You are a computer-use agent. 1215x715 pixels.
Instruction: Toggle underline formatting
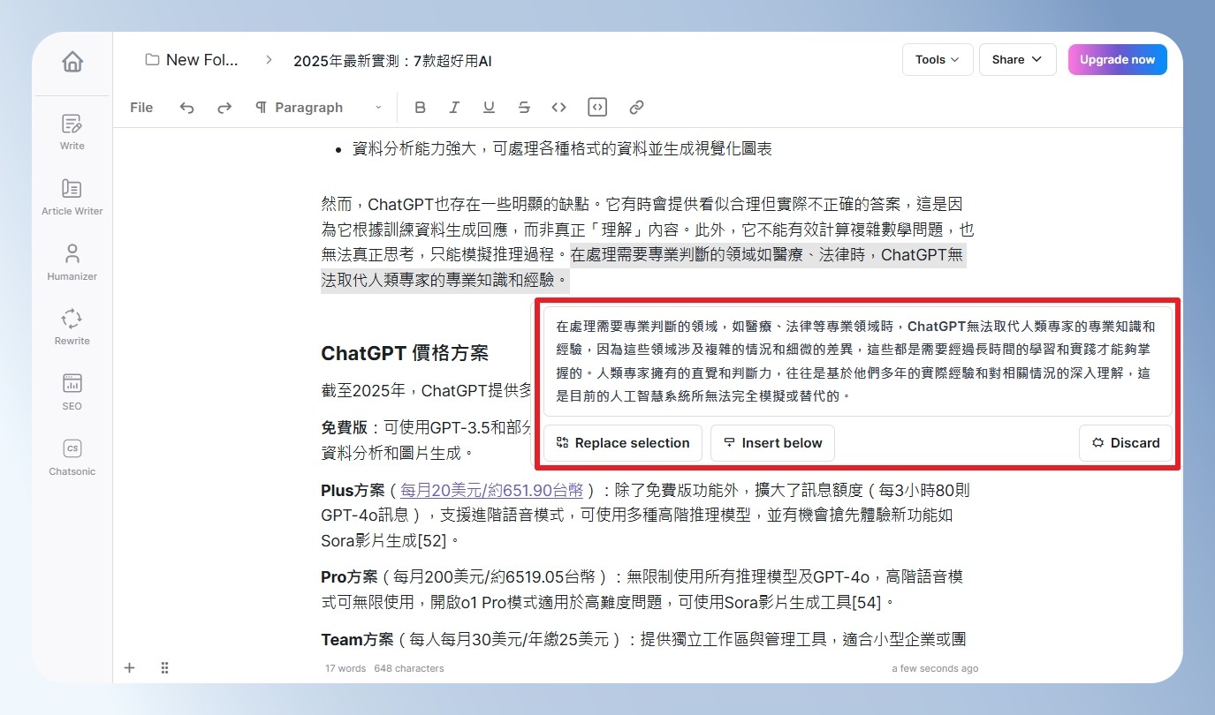click(x=489, y=108)
